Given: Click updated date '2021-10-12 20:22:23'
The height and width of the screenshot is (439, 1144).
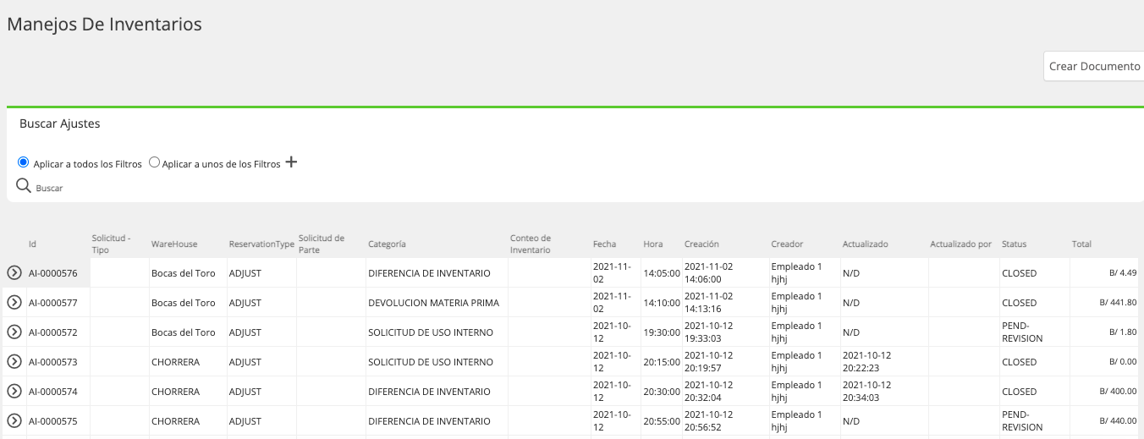Looking at the screenshot, I should [x=867, y=361].
